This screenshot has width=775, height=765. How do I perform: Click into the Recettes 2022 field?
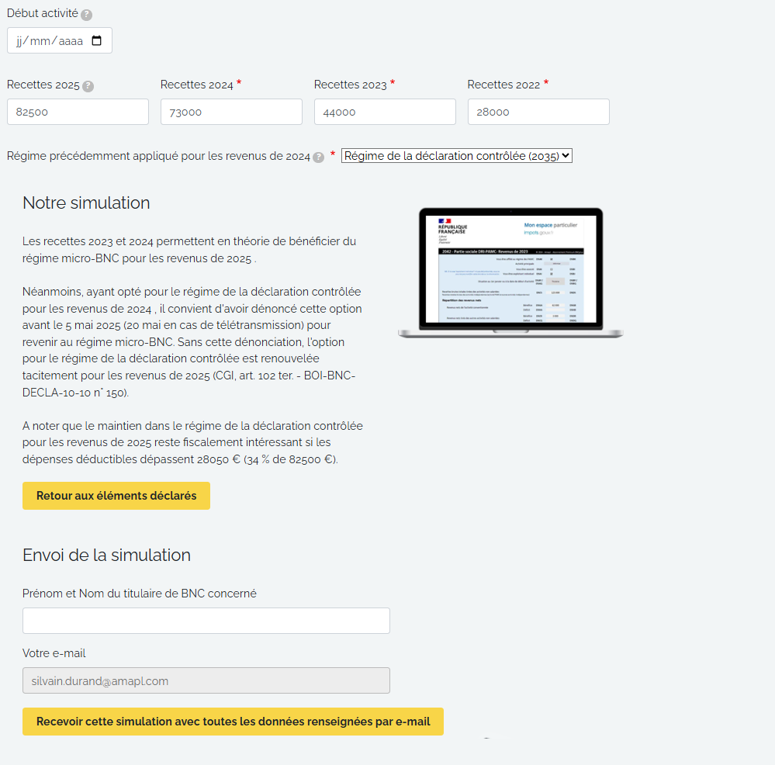coord(538,112)
